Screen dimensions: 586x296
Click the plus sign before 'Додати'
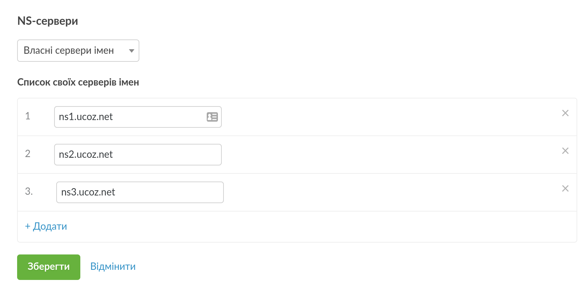(28, 227)
